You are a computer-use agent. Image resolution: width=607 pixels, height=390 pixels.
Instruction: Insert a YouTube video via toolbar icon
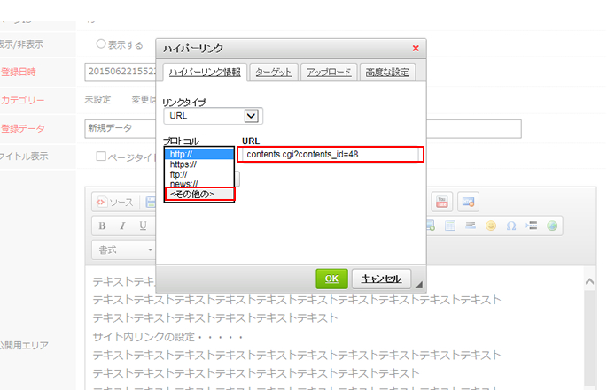click(x=440, y=203)
